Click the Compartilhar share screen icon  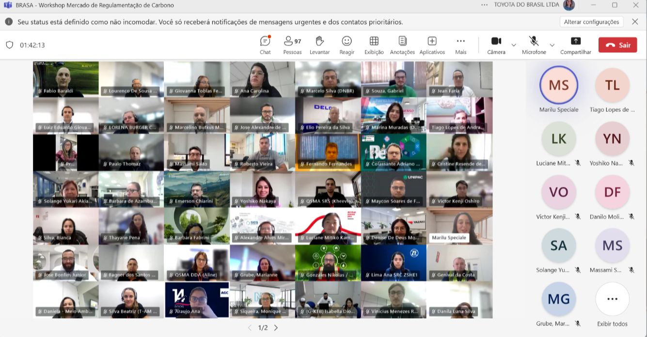[x=575, y=45]
